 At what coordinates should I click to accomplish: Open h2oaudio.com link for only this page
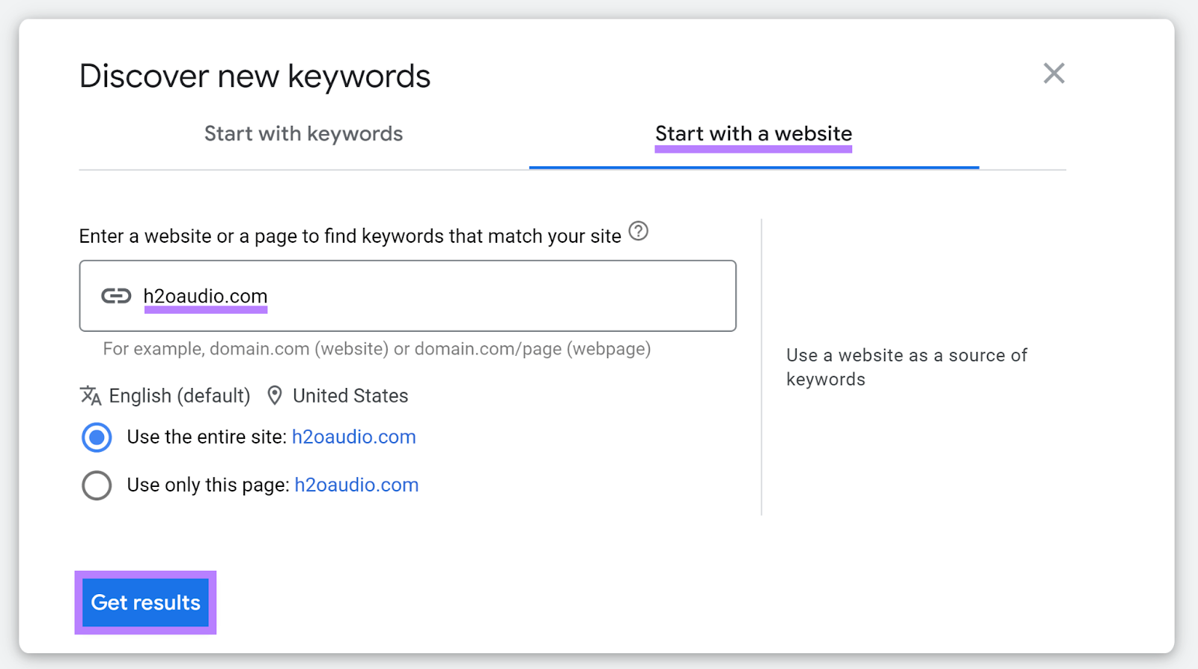[x=356, y=485]
